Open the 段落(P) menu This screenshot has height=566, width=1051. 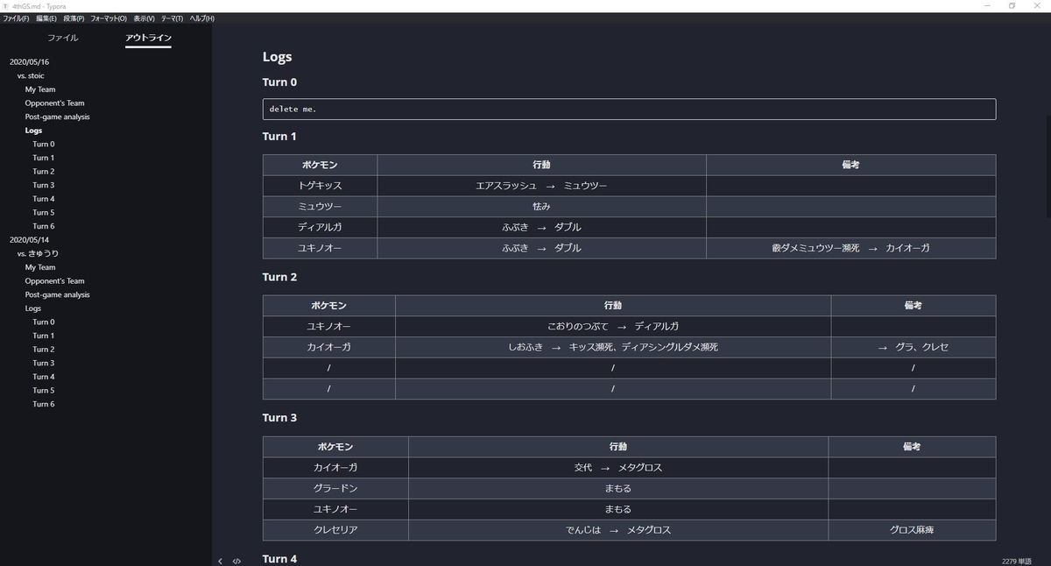[74, 18]
